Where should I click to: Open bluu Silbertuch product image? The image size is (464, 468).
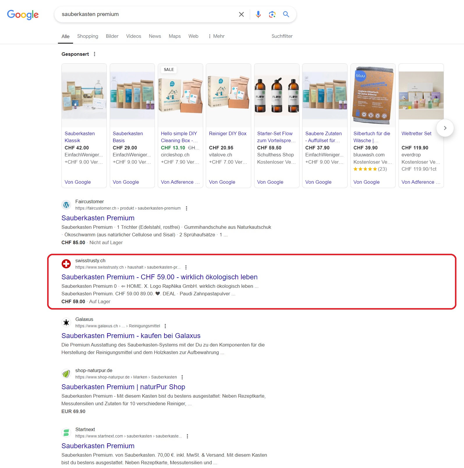pos(373,95)
